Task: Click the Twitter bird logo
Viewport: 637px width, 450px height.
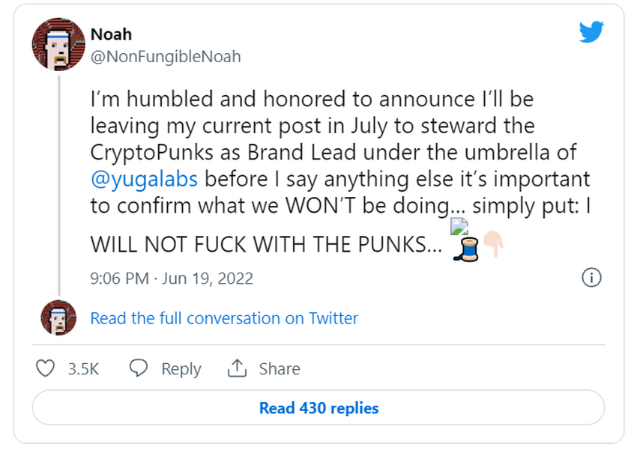Action: 591,32
